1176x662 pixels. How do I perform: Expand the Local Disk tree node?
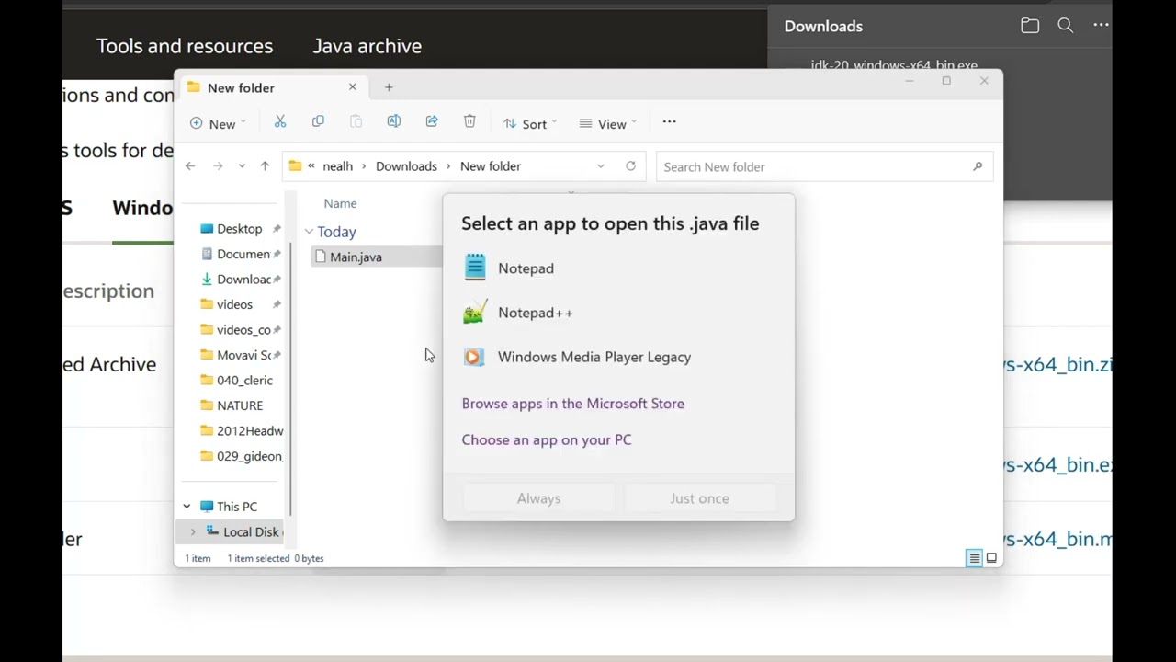click(192, 531)
